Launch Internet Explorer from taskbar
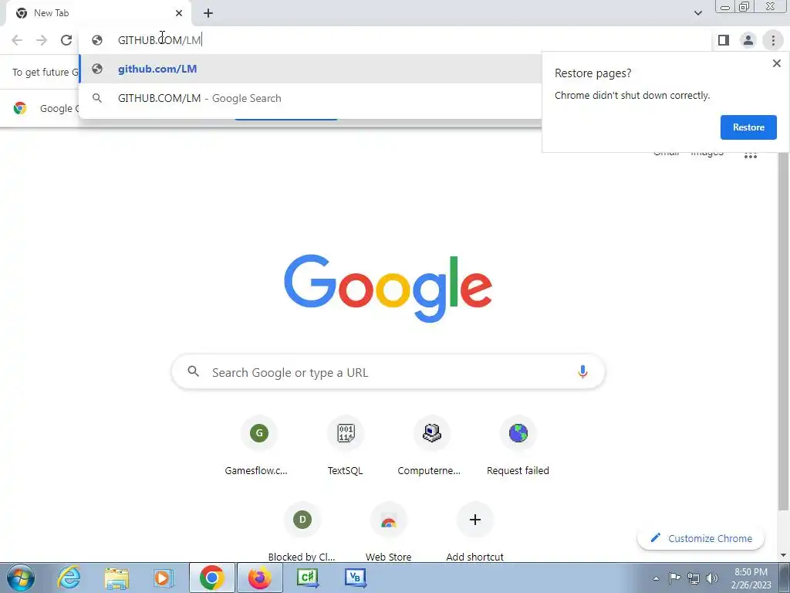The width and height of the screenshot is (790, 593). click(x=69, y=578)
